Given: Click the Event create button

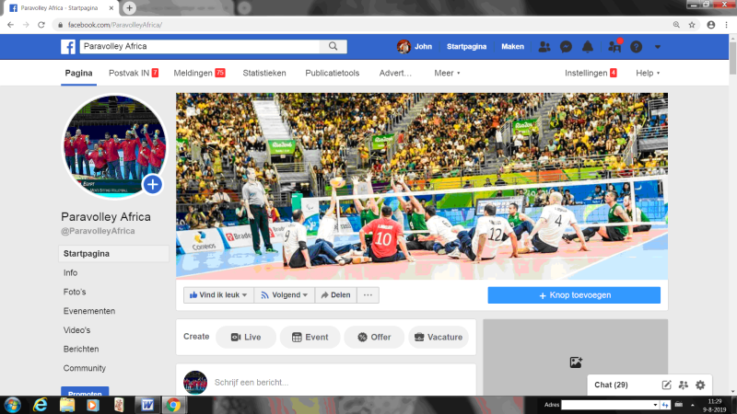Looking at the screenshot, I should 310,337.
